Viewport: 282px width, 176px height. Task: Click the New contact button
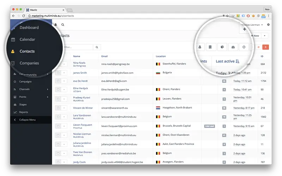[255, 36]
